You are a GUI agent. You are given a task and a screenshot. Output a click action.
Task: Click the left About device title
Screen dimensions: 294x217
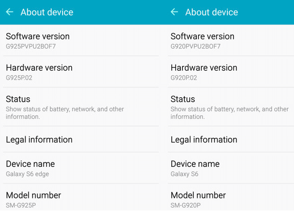click(47, 13)
